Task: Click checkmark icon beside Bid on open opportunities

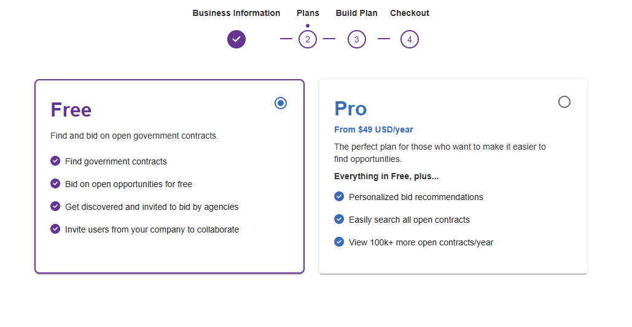Action: pos(55,183)
